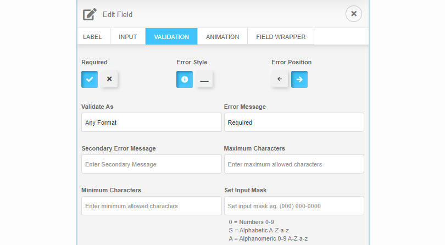The height and width of the screenshot is (245, 445).
Task: Open the Validate As Any Format dropdown
Action: click(x=152, y=122)
